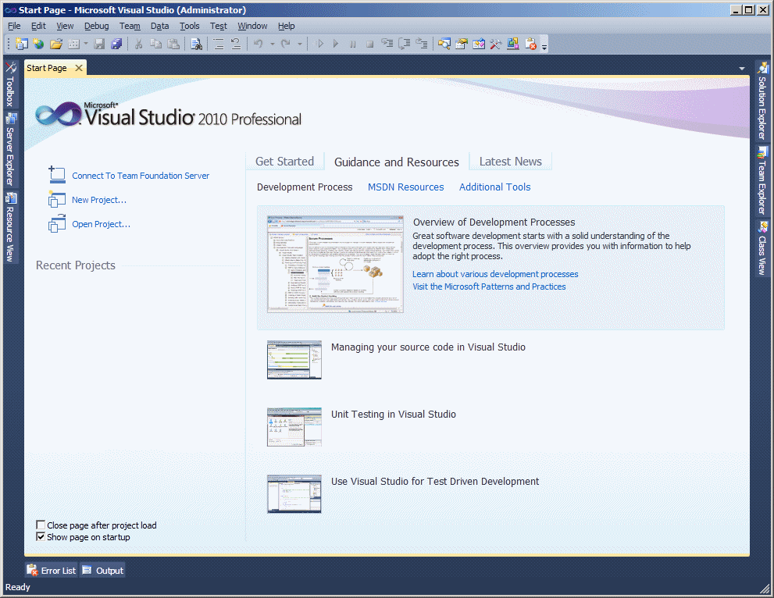This screenshot has width=774, height=598.
Task: Open Test Driven Development thumbnail
Action: tap(294, 494)
